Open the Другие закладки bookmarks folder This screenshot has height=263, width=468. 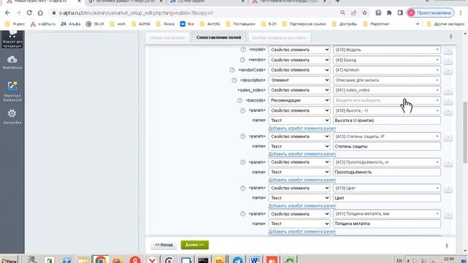[x=445, y=24]
